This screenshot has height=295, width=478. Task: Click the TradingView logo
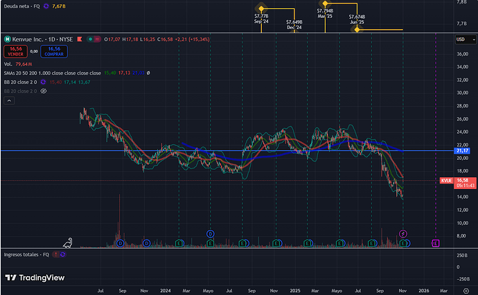(x=35, y=278)
